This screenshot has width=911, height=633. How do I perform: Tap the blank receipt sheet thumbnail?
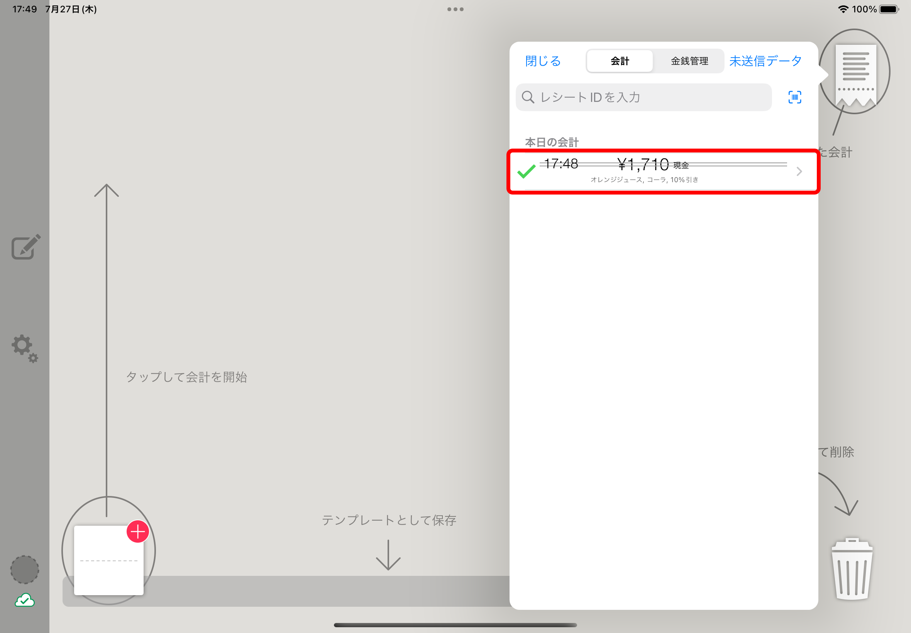pos(109,560)
